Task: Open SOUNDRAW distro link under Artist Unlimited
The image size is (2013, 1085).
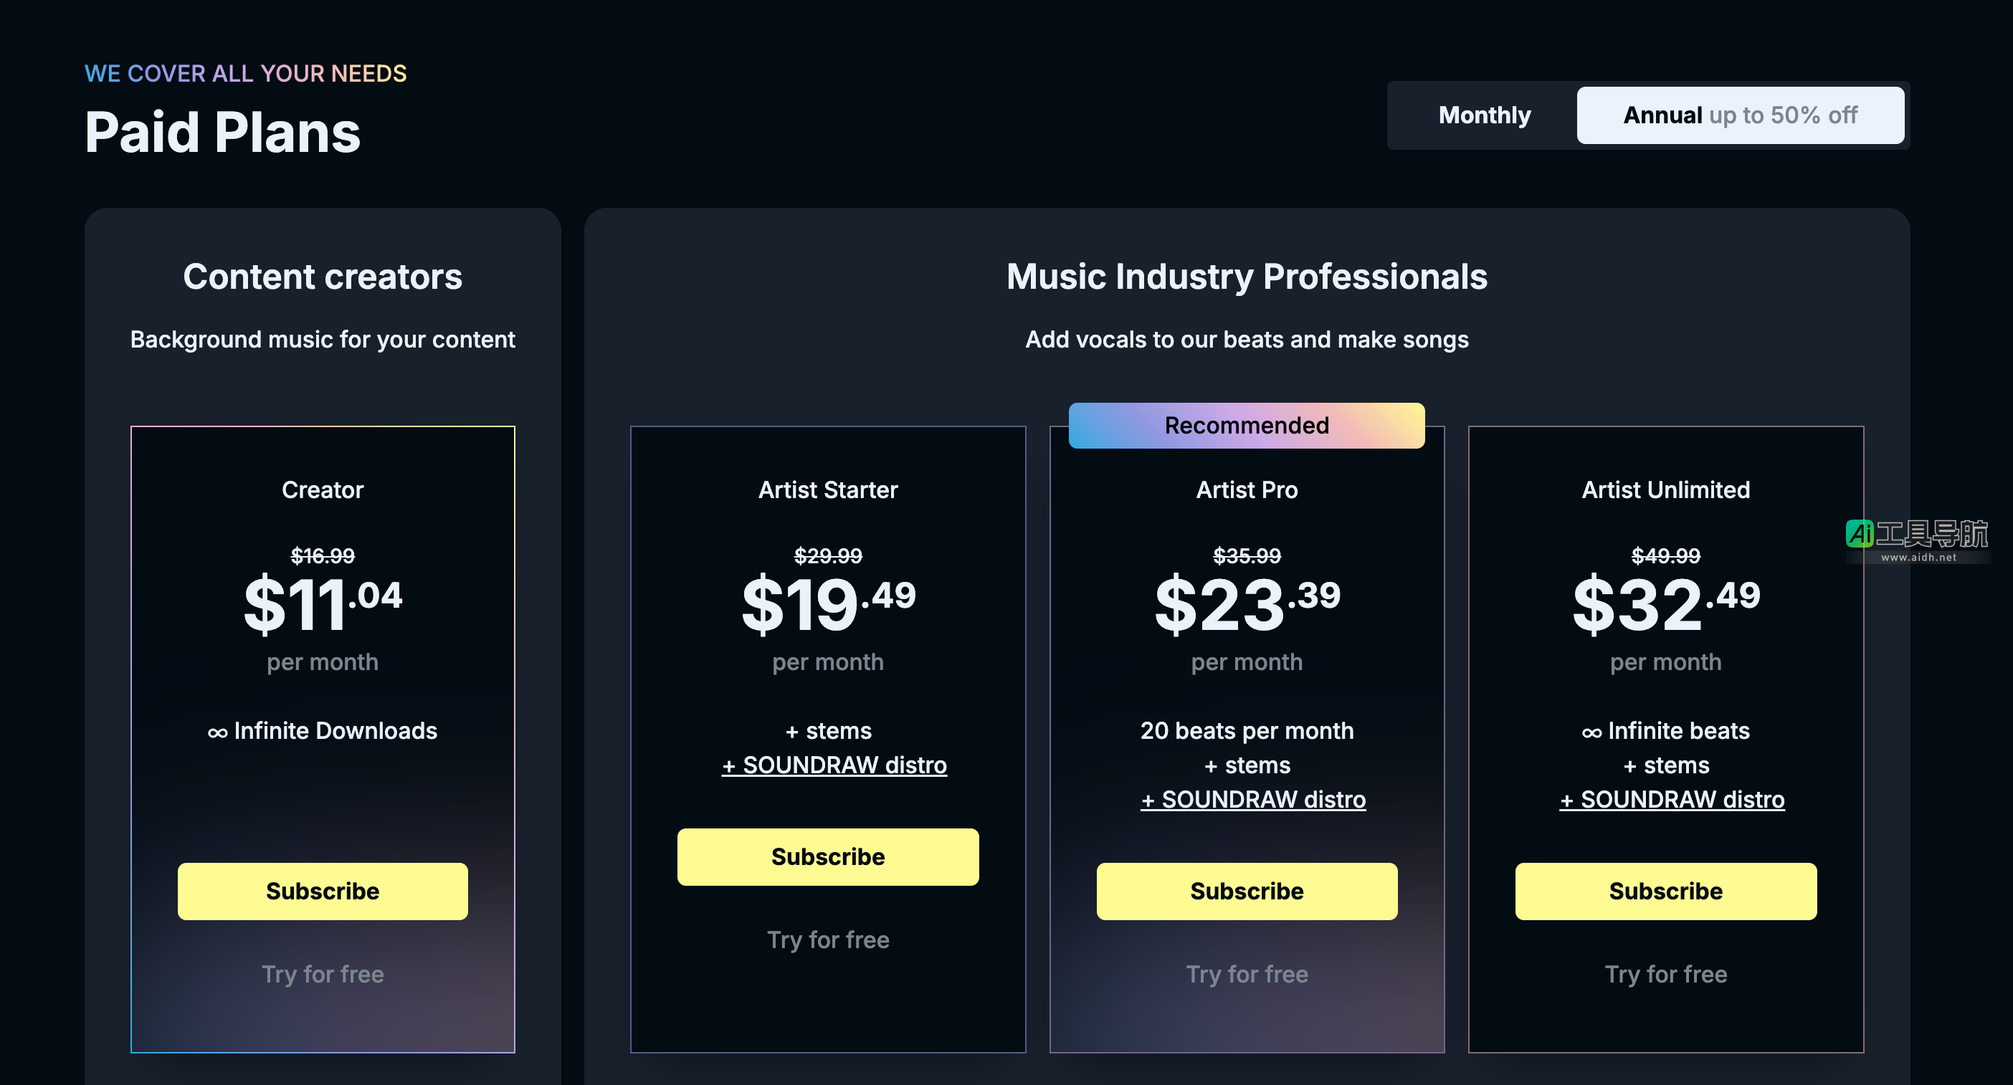Action: (x=1672, y=800)
